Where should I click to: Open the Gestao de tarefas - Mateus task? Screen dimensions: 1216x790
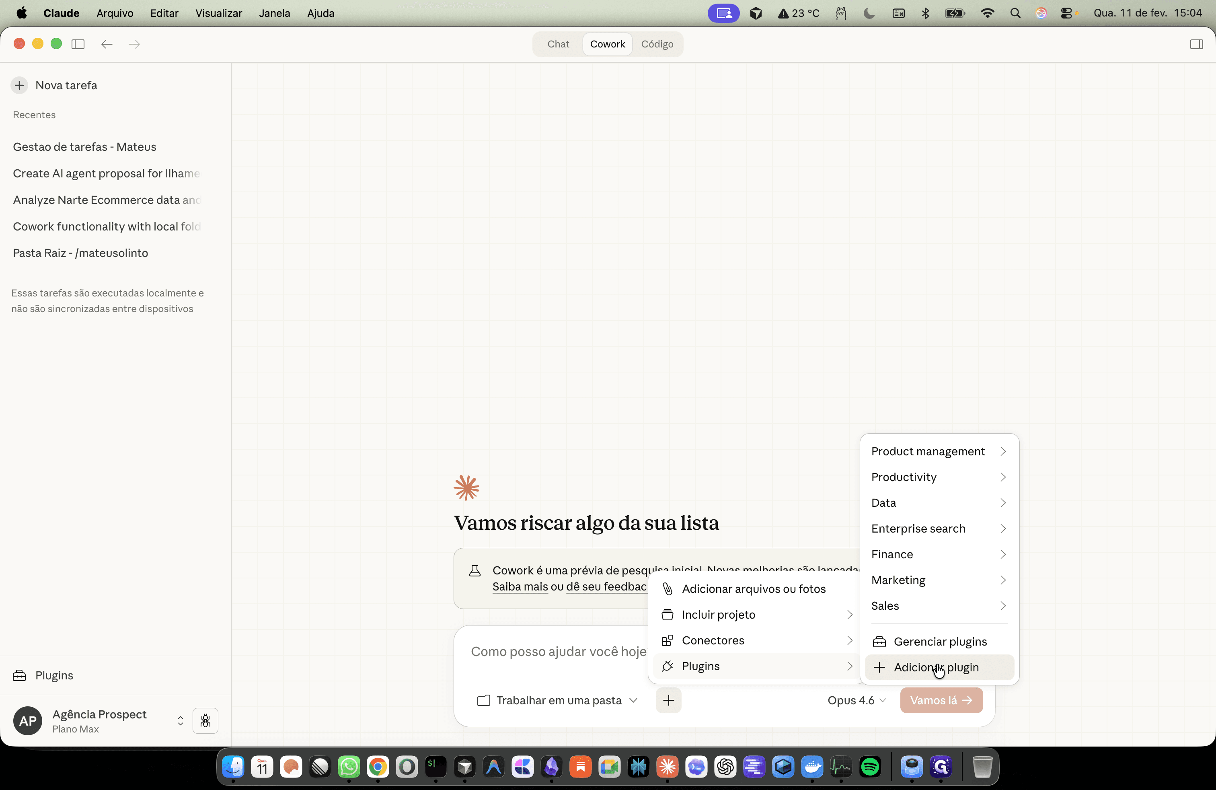pyautogui.click(x=85, y=147)
